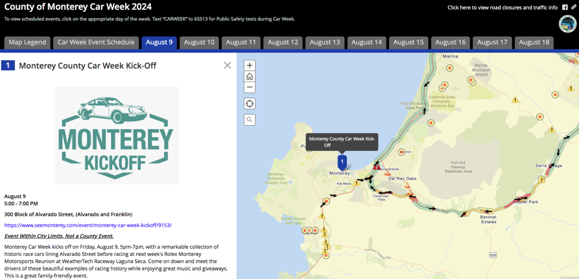579x279 pixels.
Task: Go to the August 14 tab
Action: (366, 42)
